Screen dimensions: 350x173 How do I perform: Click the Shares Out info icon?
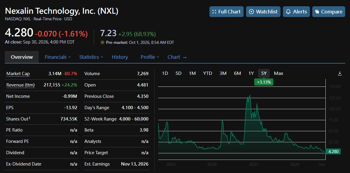tap(29, 118)
